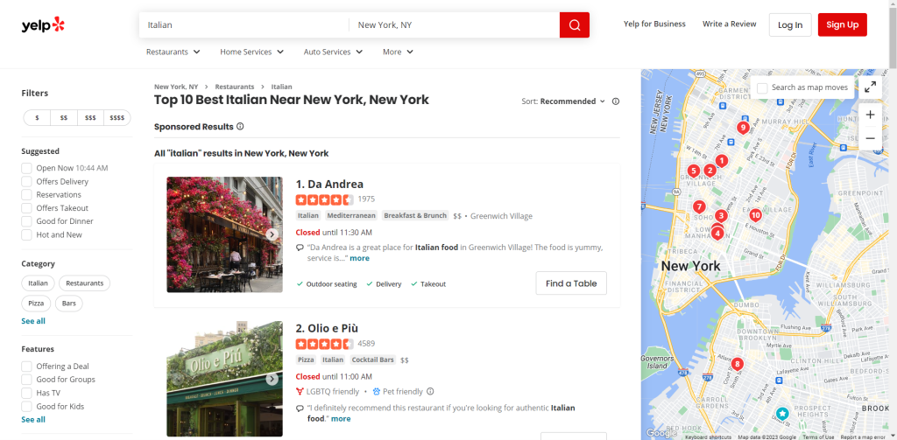Enable the Open Now filter checkbox
Image resolution: width=897 pixels, height=440 pixels.
click(27, 168)
